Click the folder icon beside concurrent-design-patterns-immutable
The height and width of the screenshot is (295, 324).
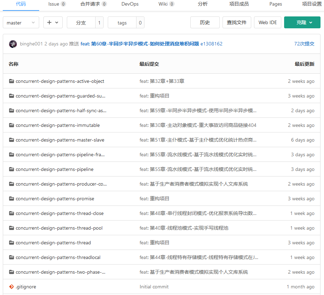tap(12, 125)
